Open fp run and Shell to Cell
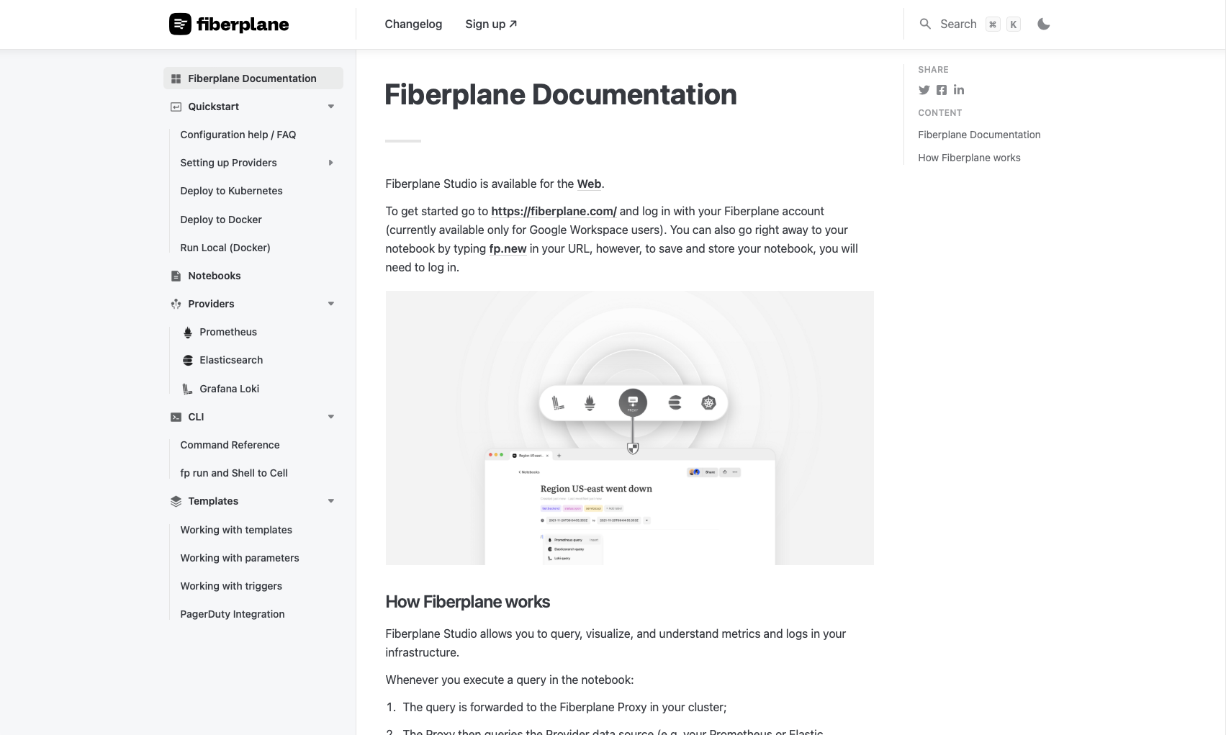 pos(234,473)
